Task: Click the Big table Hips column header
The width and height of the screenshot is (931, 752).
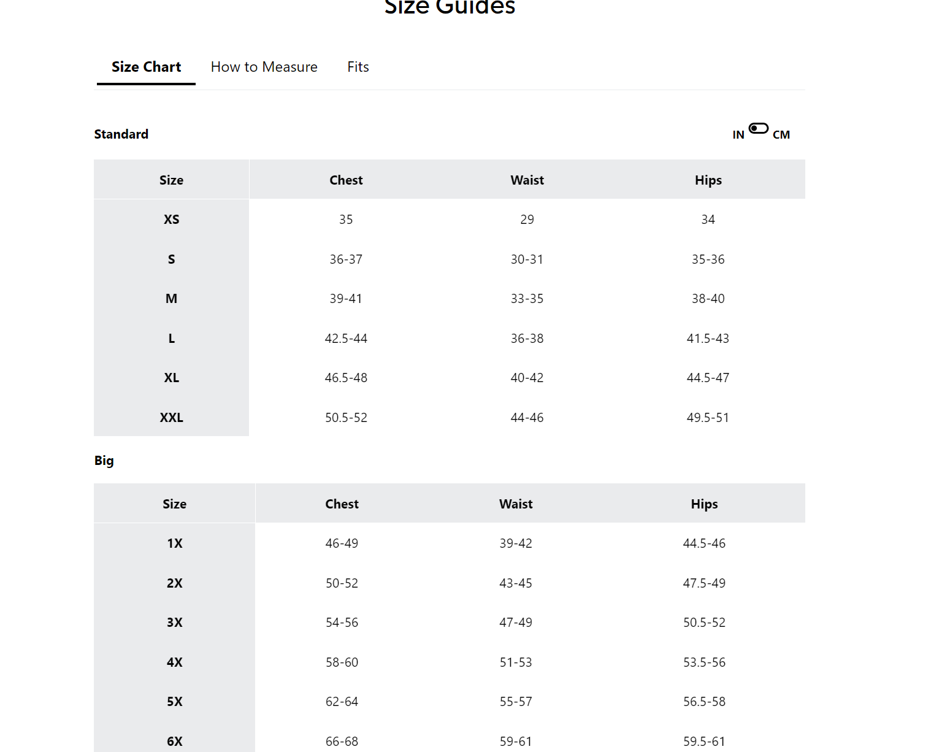Action: pos(704,504)
